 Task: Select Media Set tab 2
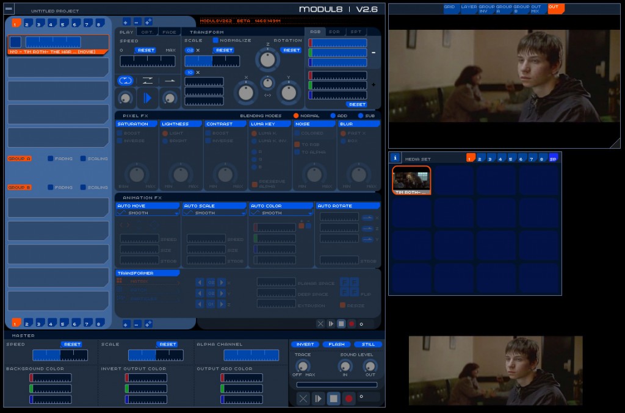481,158
